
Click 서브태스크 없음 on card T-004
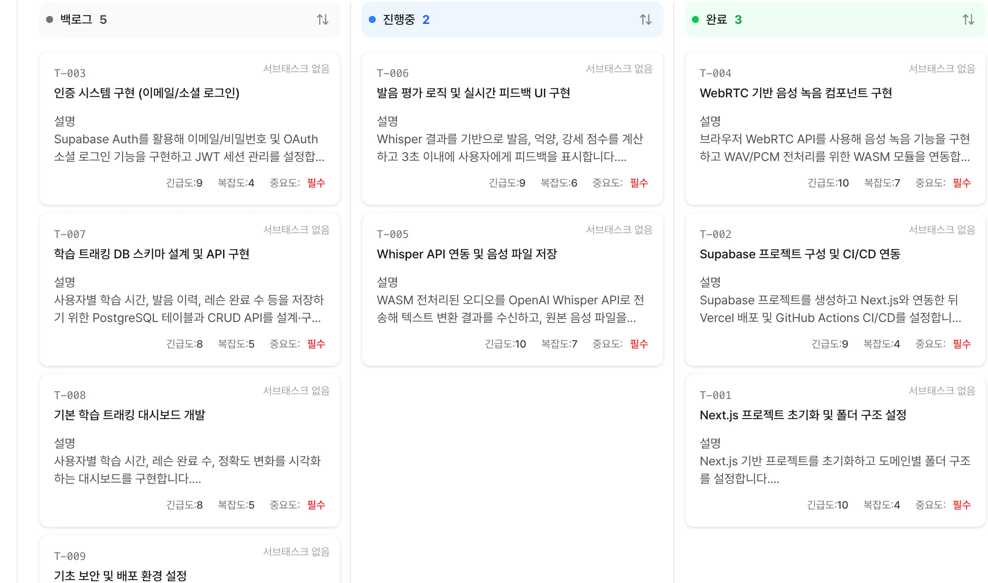942,69
